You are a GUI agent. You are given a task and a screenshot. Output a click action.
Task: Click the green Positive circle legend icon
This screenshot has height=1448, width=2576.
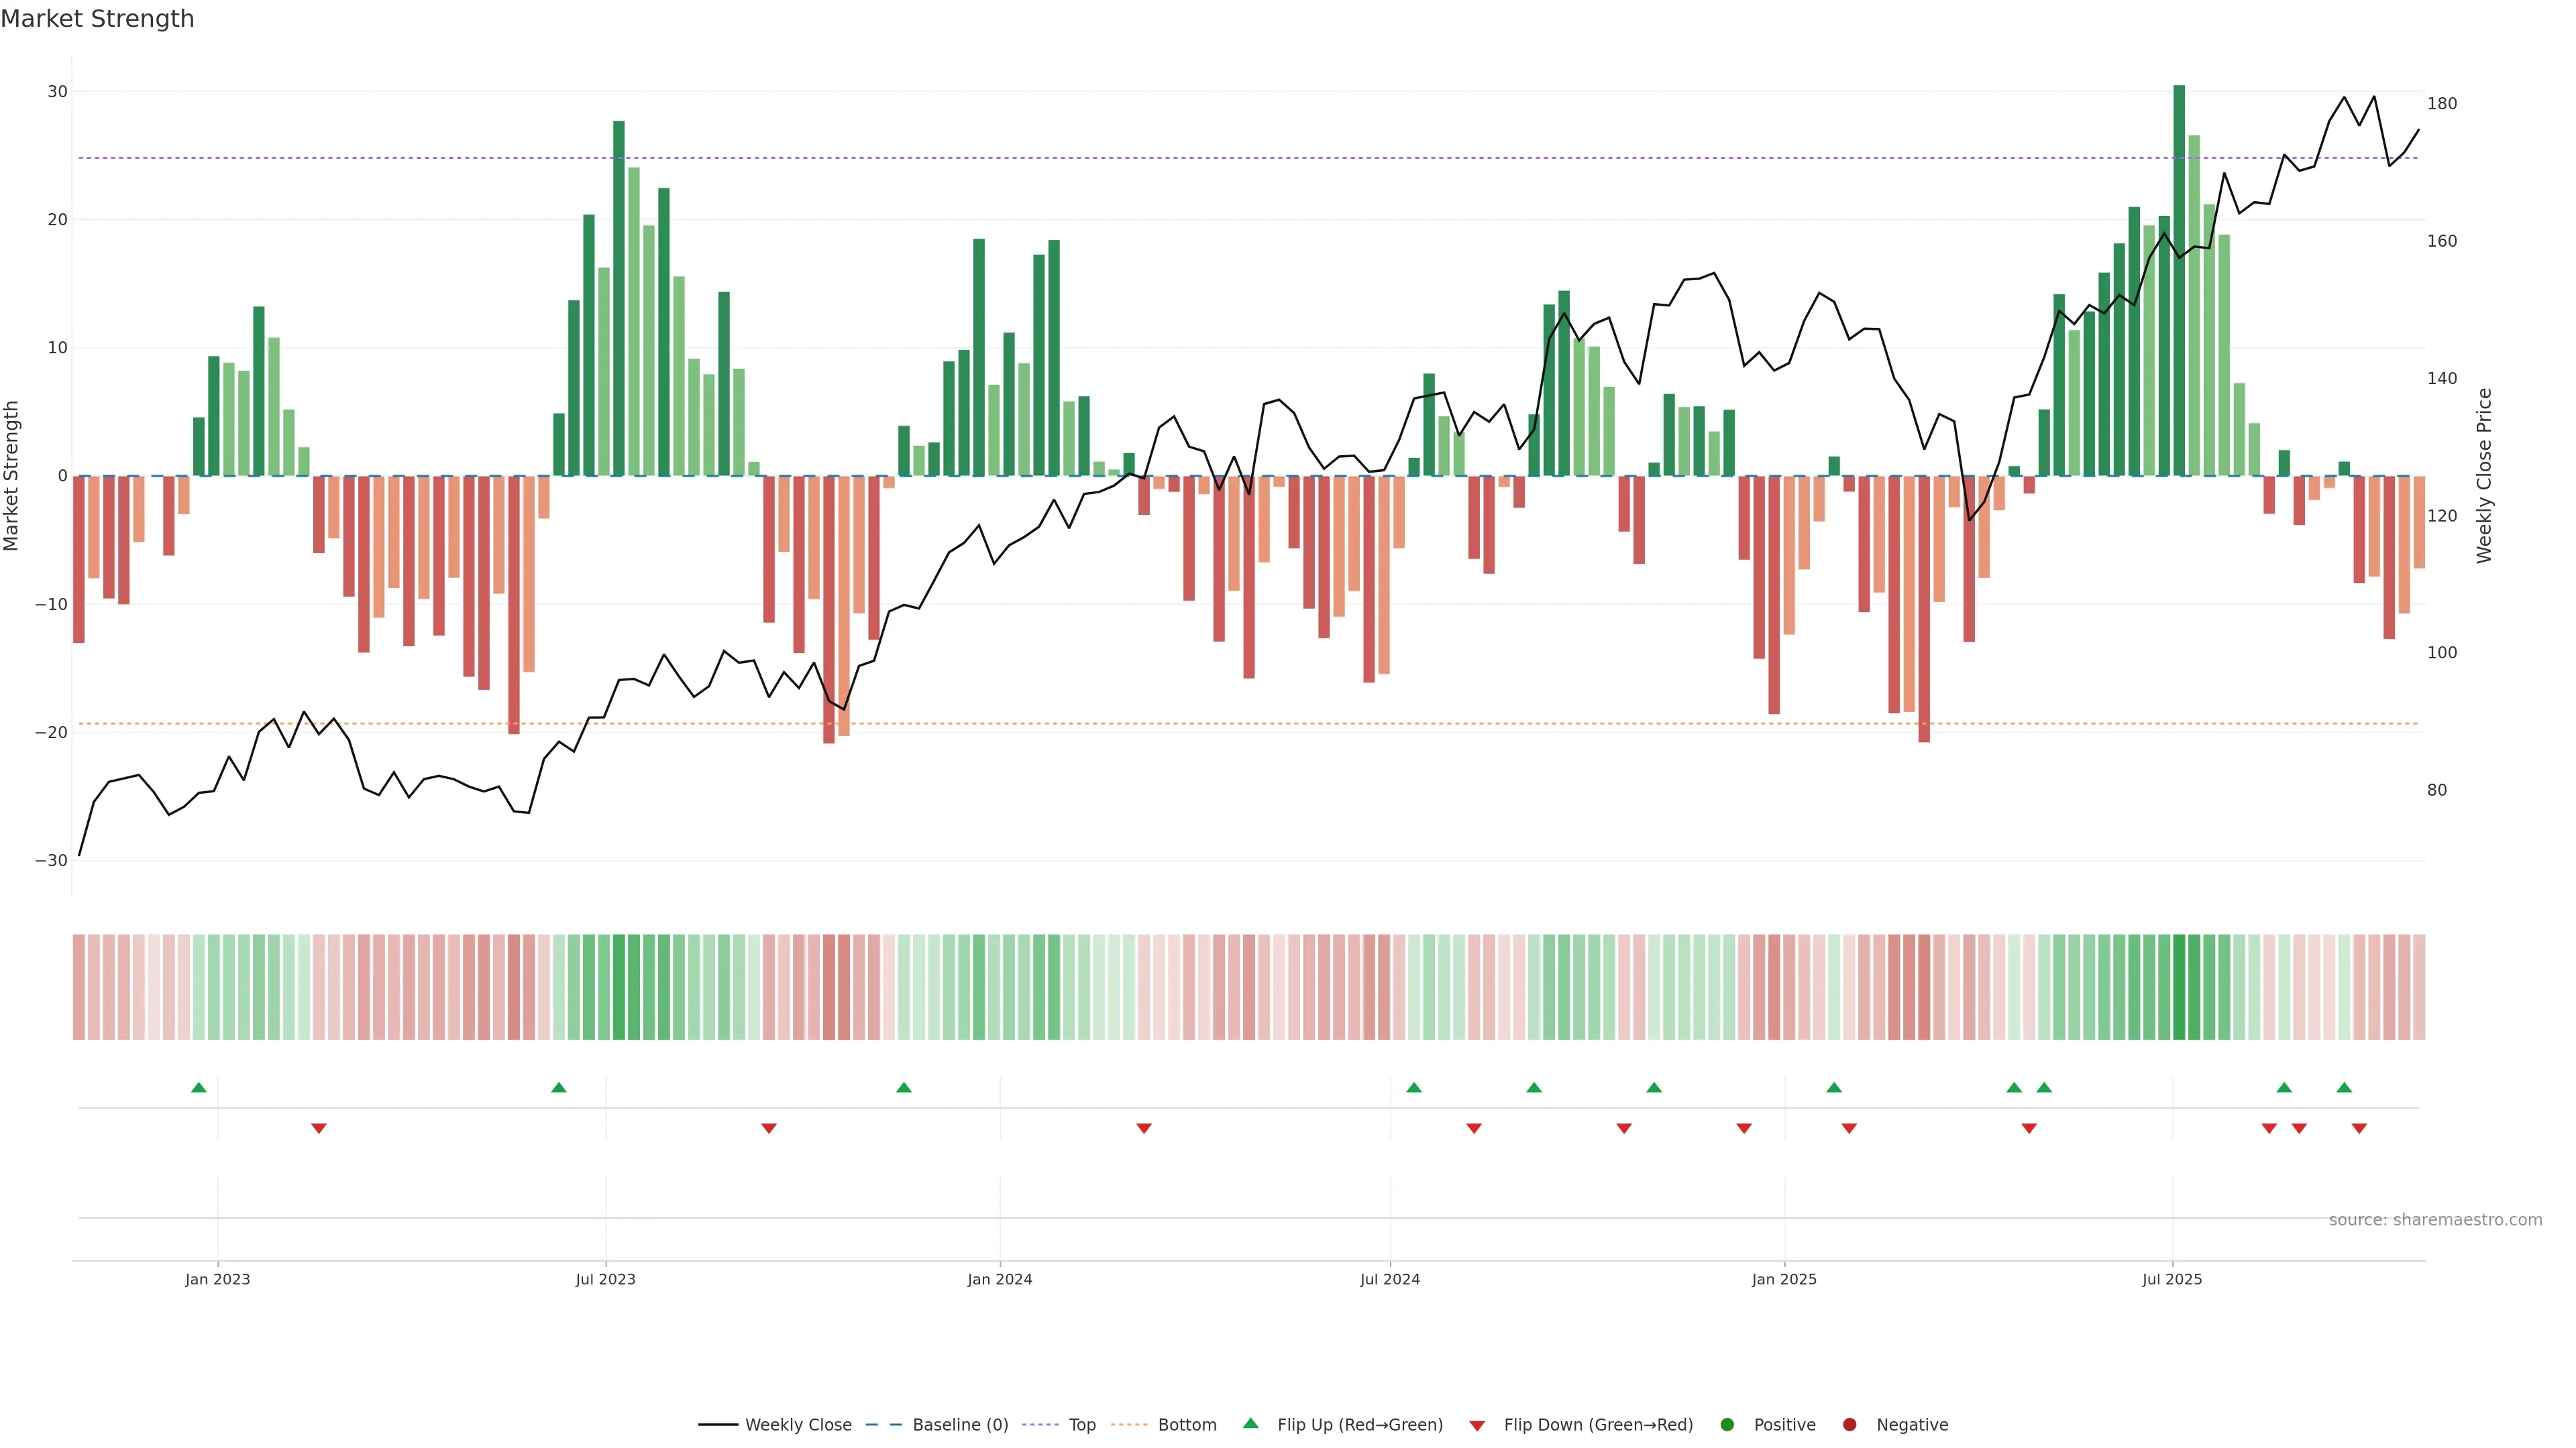pyautogui.click(x=1727, y=1425)
